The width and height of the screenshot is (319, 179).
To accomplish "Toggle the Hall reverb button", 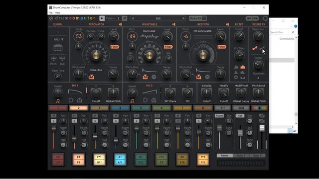I will tap(240, 116).
